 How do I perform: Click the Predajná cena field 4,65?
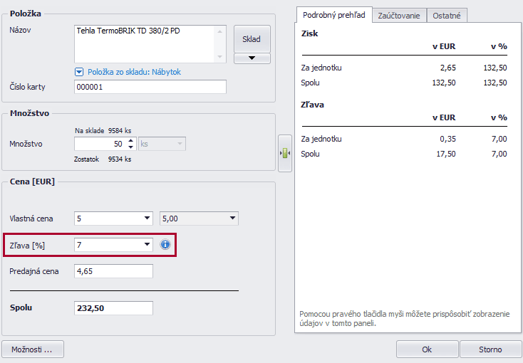[x=113, y=271]
